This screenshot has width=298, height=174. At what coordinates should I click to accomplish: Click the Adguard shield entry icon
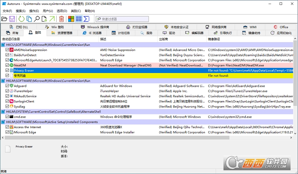pyautogui.click(x=12, y=86)
